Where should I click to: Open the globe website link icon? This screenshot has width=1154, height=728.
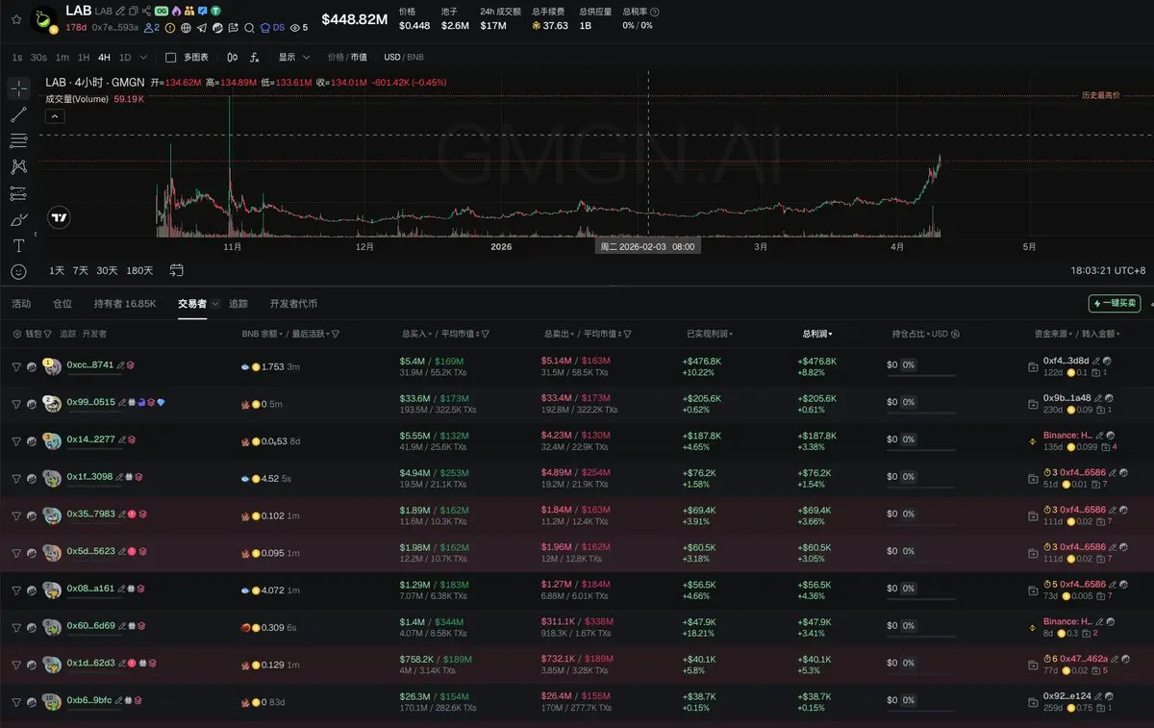click(186, 28)
